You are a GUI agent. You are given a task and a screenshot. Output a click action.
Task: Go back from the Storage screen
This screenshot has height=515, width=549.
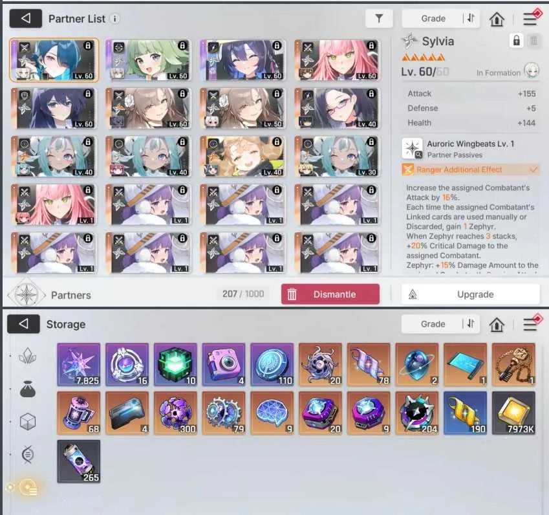pos(23,323)
